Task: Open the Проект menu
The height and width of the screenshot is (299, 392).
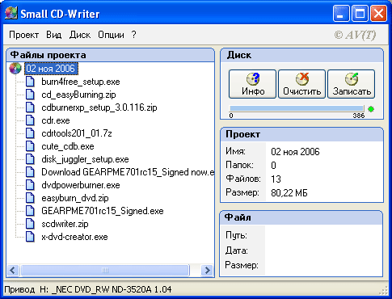Action: 23,35
